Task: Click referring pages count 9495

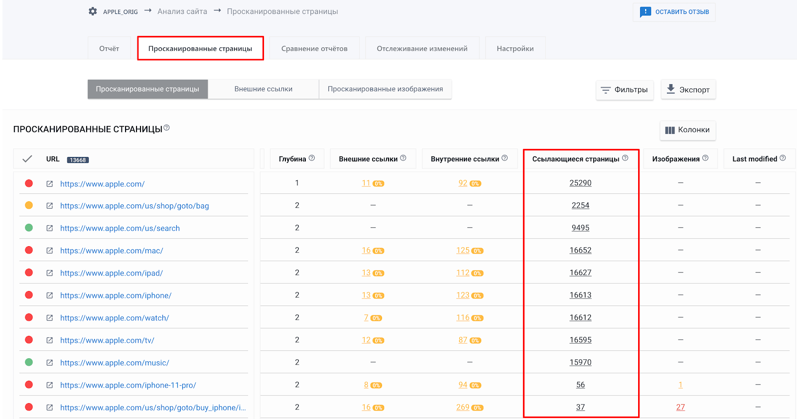Action: [580, 228]
